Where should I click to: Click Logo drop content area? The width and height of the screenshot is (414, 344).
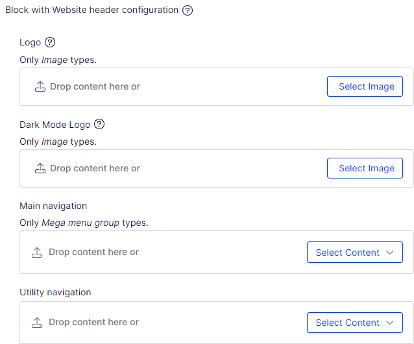(217, 86)
